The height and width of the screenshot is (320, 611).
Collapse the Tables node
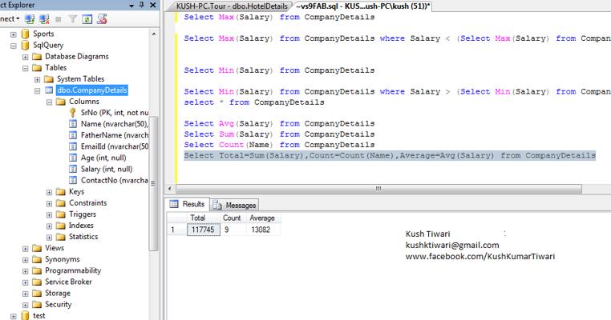pos(26,68)
